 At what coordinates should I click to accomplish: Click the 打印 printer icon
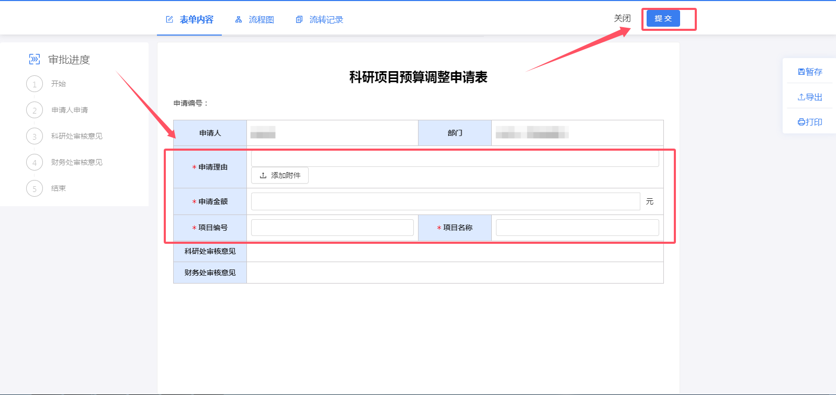tap(801, 122)
